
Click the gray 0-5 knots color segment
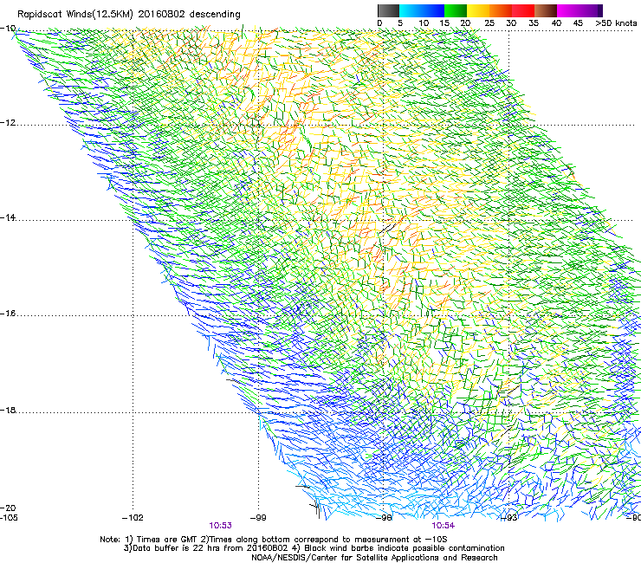point(388,10)
